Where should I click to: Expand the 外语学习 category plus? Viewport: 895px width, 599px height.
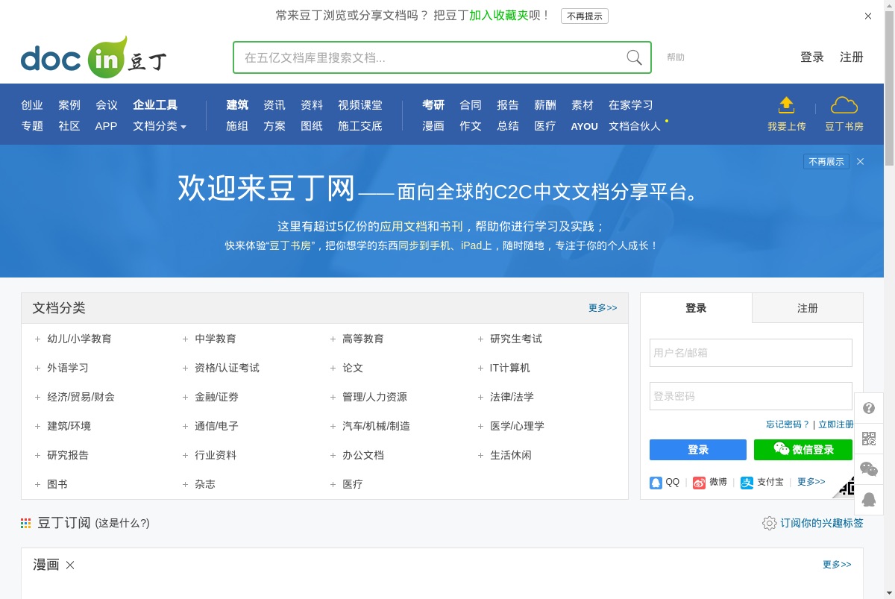38,369
